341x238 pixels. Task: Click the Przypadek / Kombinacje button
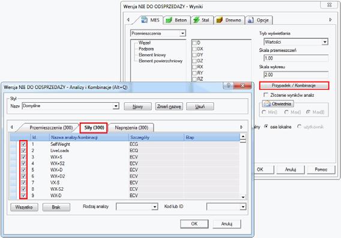point(294,86)
